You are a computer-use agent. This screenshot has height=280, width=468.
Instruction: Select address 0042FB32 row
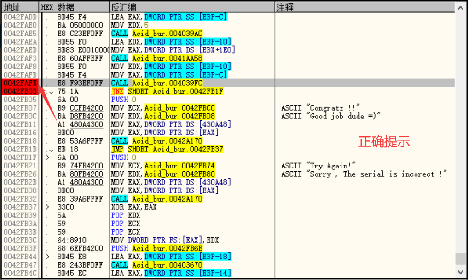(20, 199)
